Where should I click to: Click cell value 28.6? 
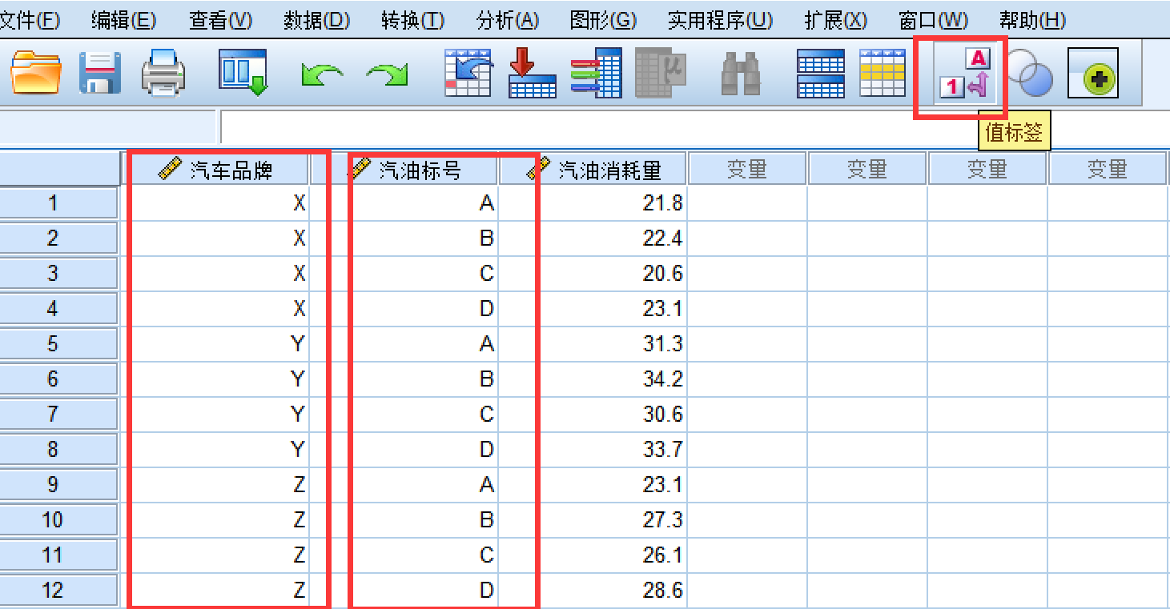[x=593, y=591]
